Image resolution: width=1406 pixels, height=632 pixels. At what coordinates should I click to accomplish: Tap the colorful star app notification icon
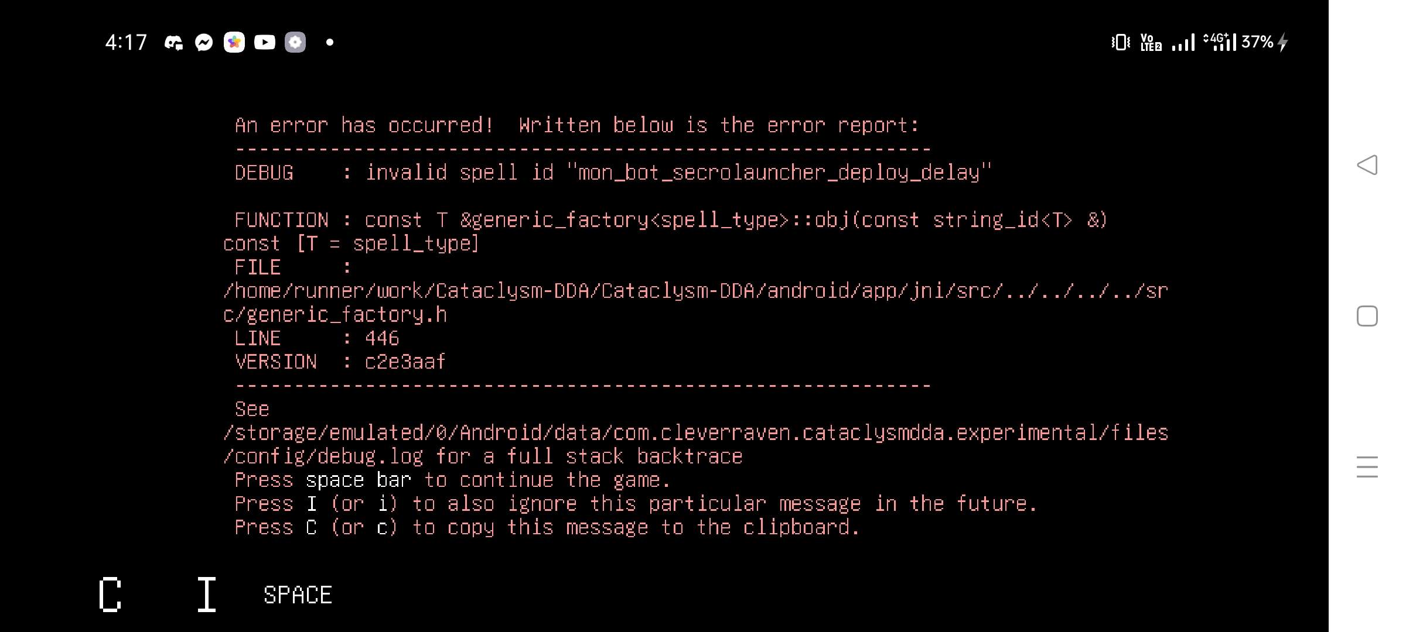point(233,42)
